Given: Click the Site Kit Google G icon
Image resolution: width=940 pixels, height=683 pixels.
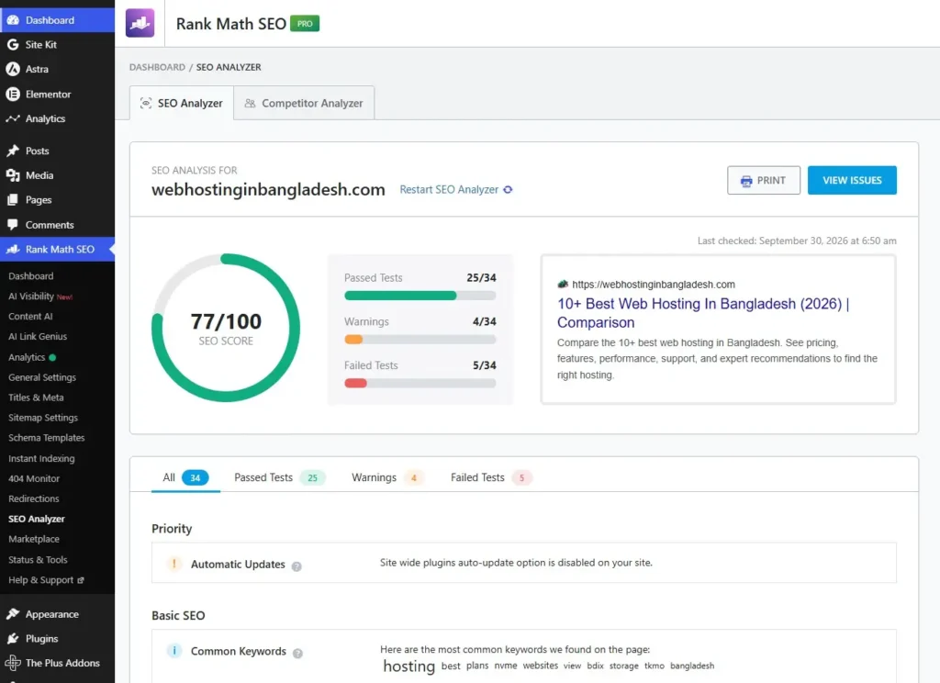Looking at the screenshot, I should [13, 44].
